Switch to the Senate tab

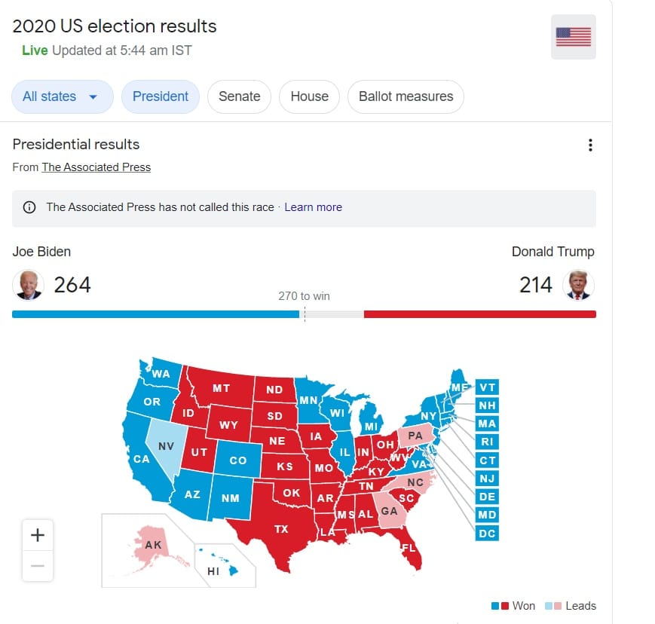(x=240, y=96)
